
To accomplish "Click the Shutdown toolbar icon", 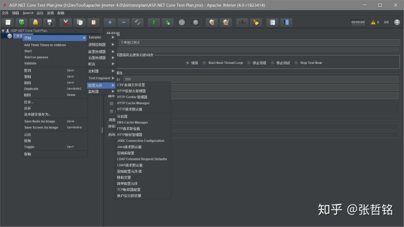I will tap(196, 22).
